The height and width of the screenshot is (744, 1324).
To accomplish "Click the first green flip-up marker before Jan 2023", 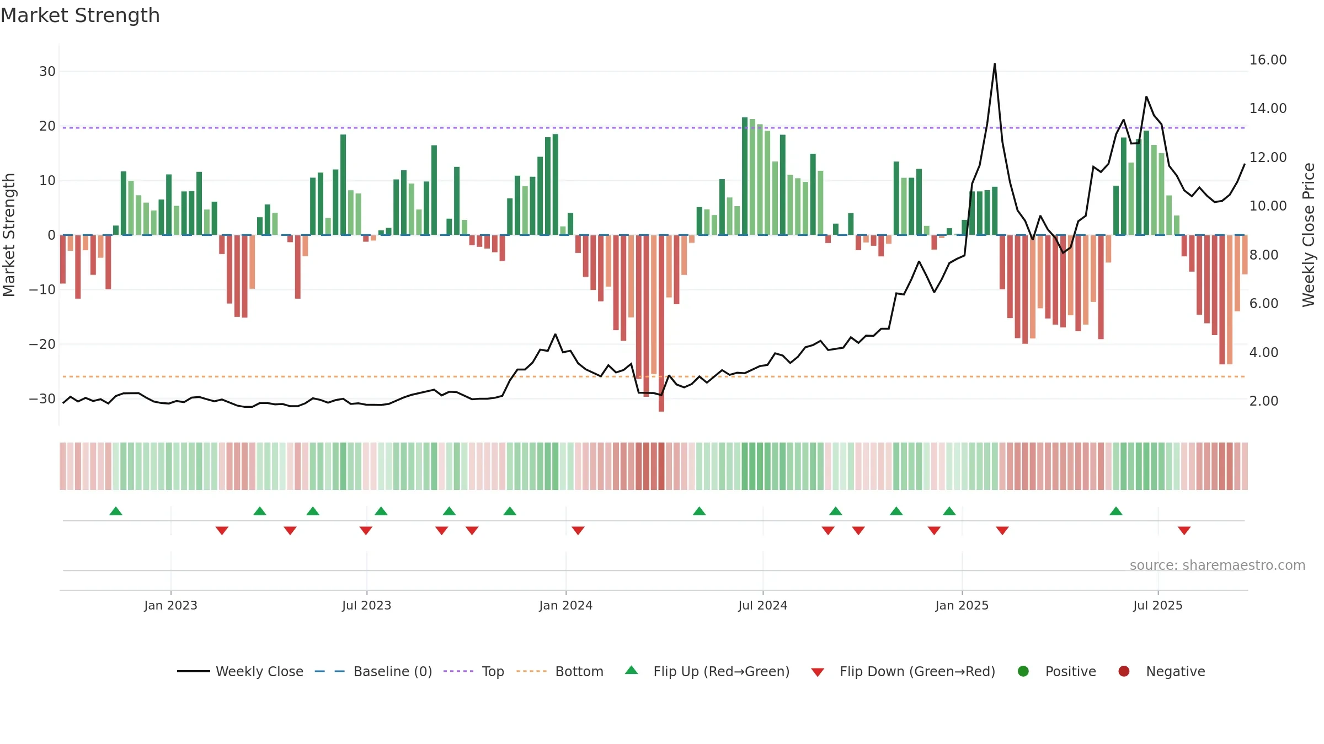I will [x=116, y=511].
